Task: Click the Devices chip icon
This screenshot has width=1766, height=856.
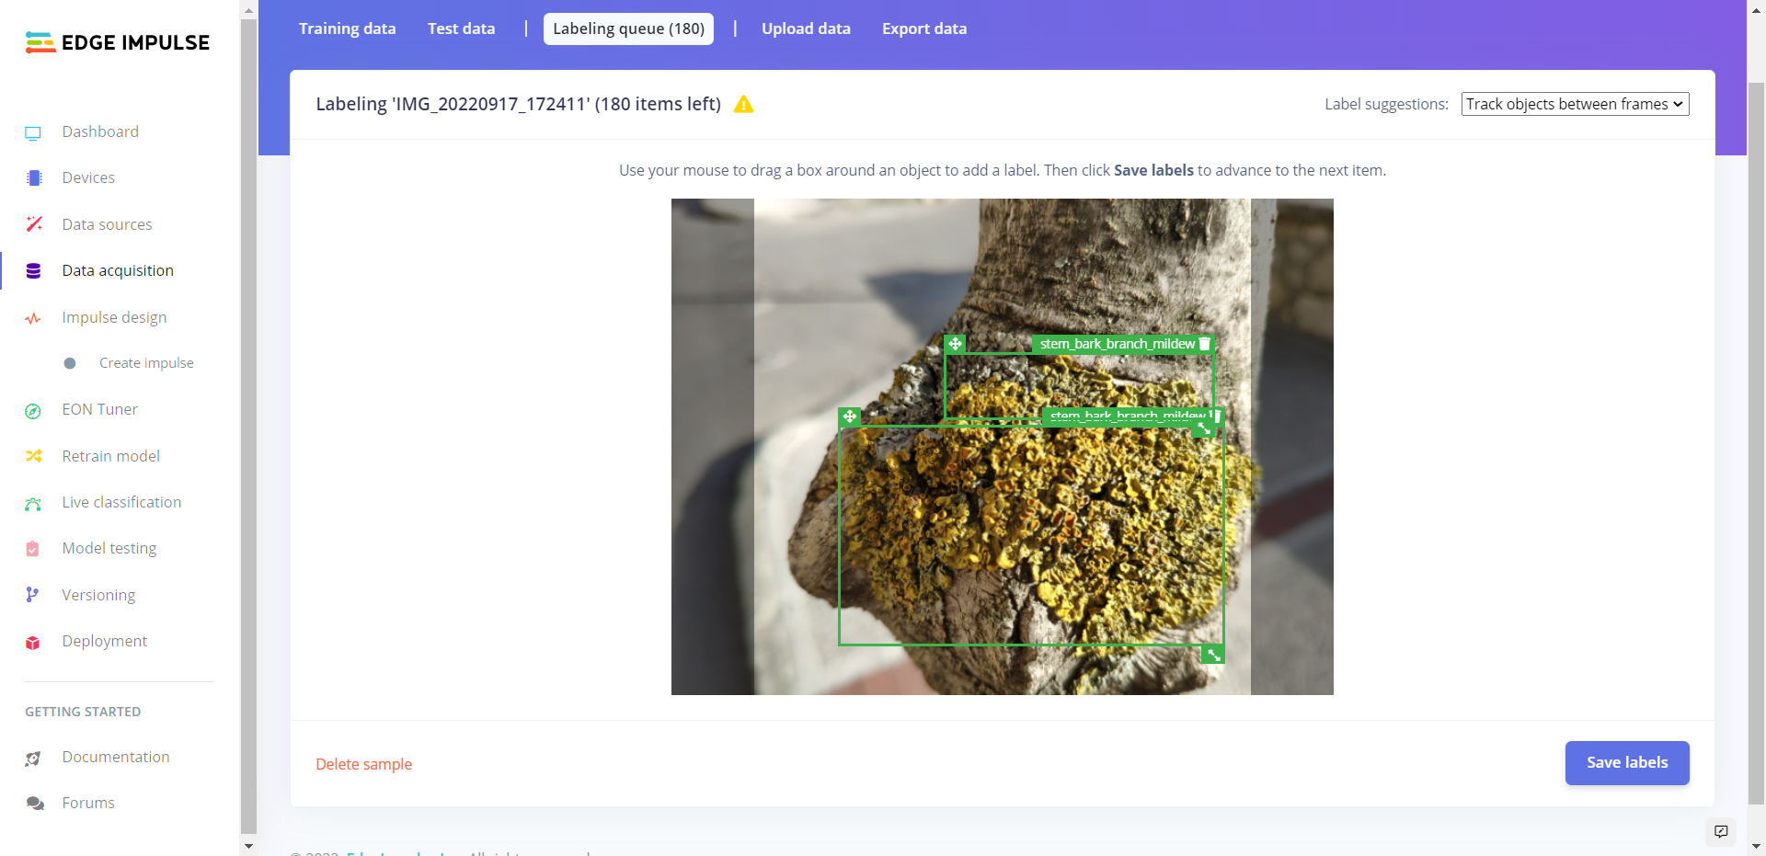Action: click(34, 178)
